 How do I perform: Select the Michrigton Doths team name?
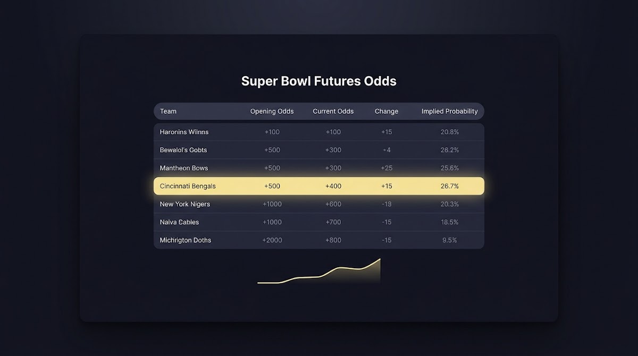[x=186, y=240]
